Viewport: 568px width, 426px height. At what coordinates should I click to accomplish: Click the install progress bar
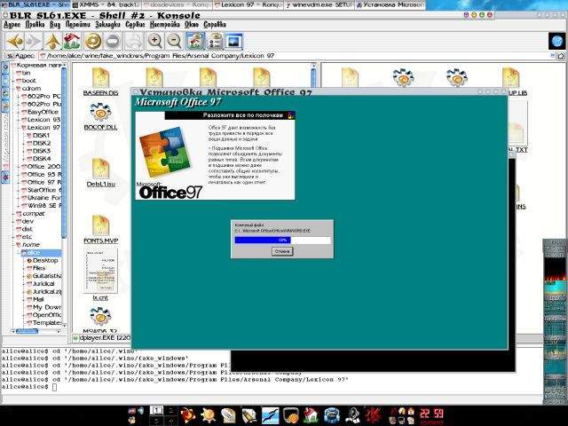282,240
